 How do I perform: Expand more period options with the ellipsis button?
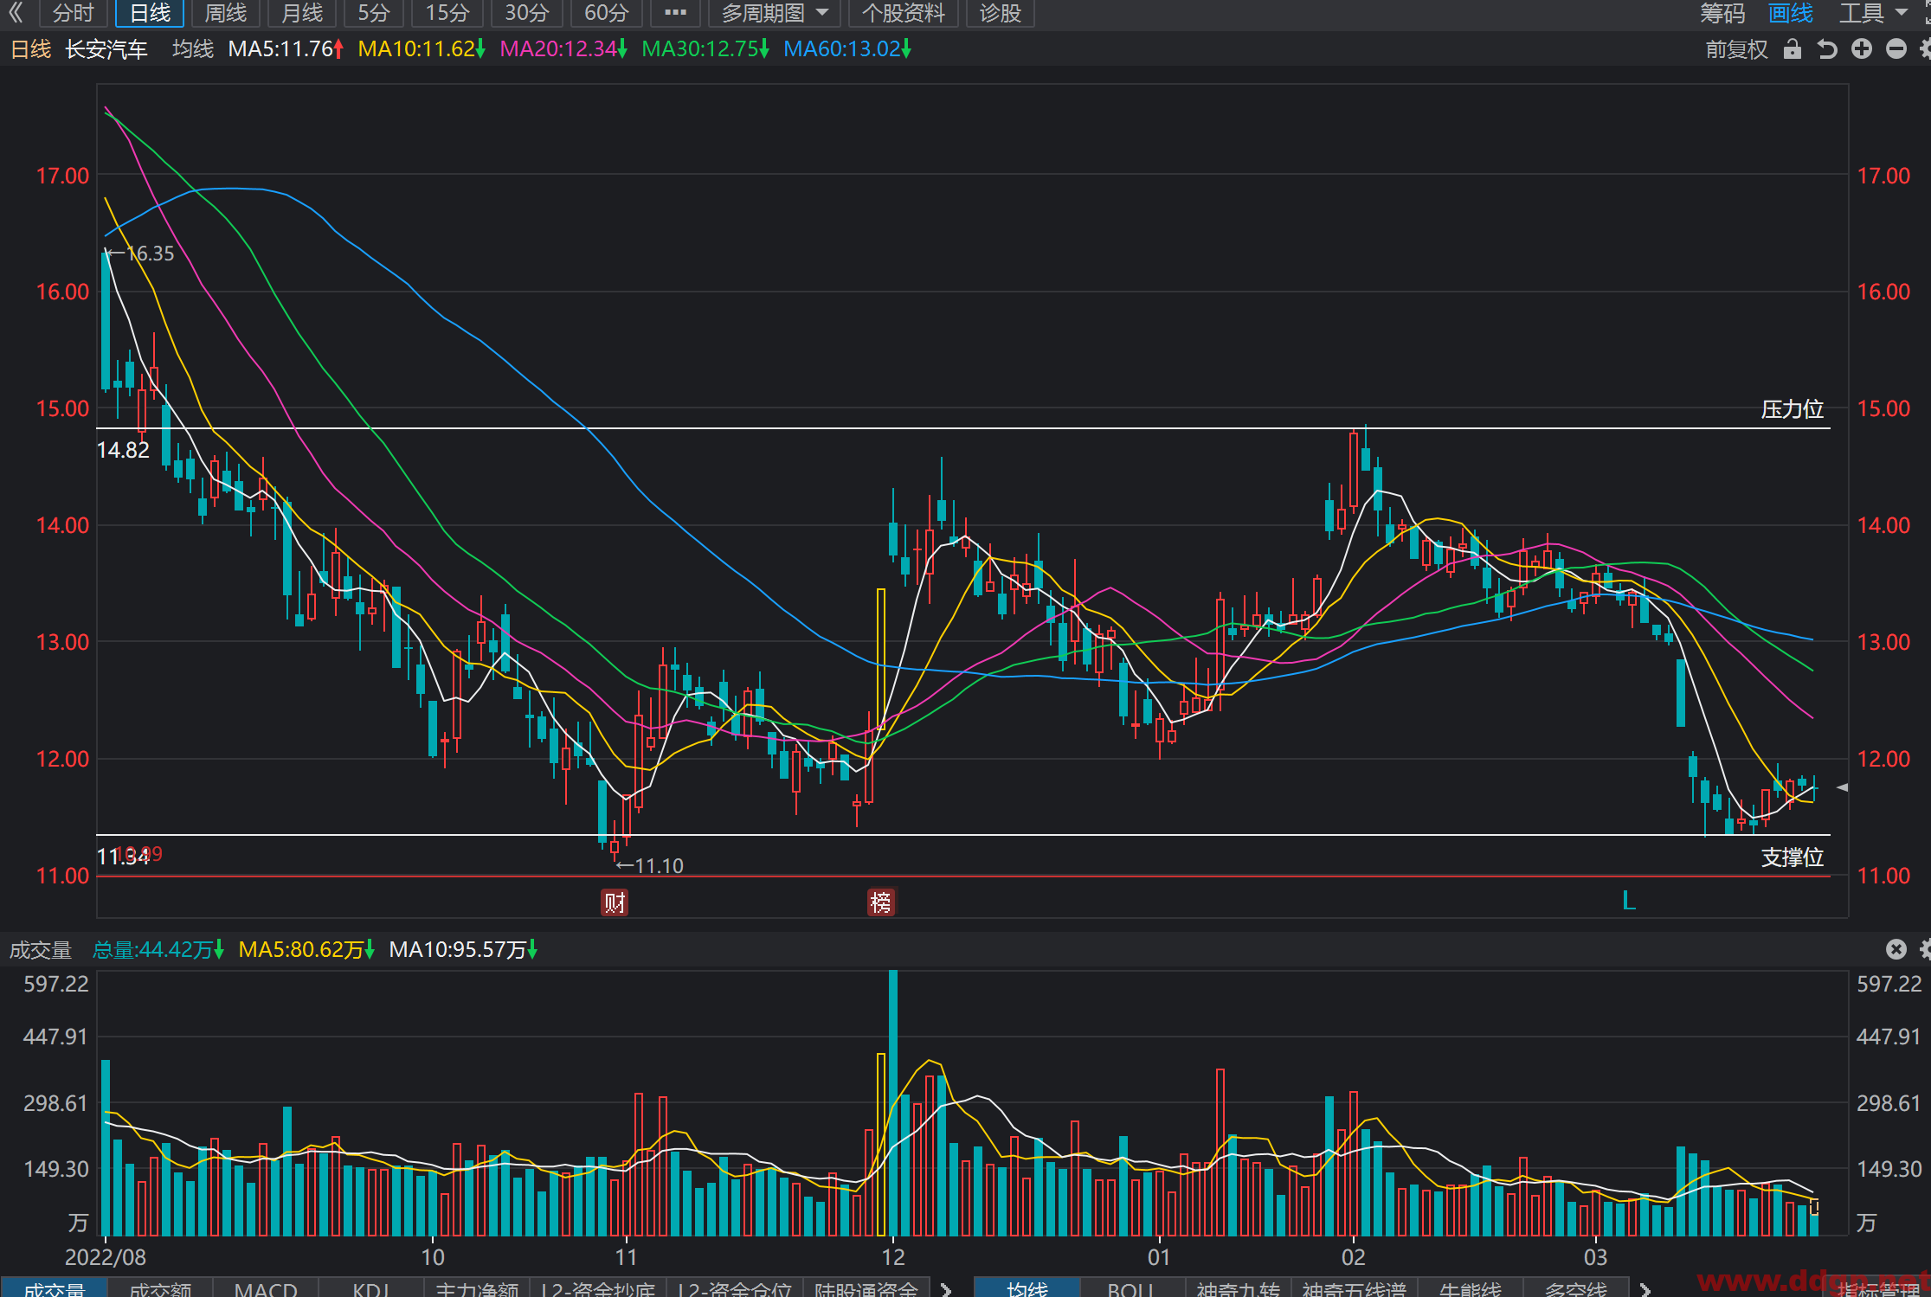675,13
